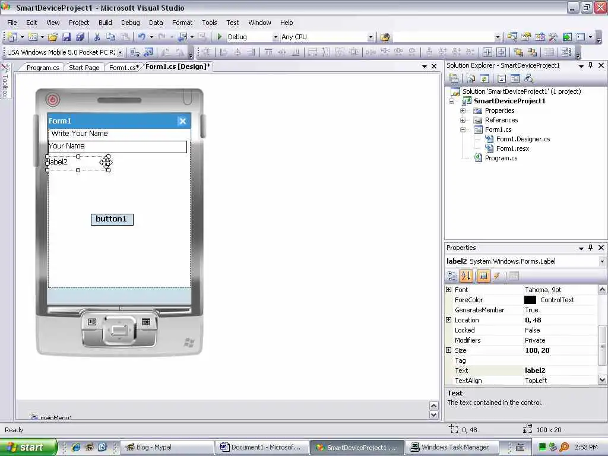This screenshot has height=456, width=608.
Task: Click Show All Files icon in Solution Explorer
Action: pyautogui.click(x=471, y=79)
